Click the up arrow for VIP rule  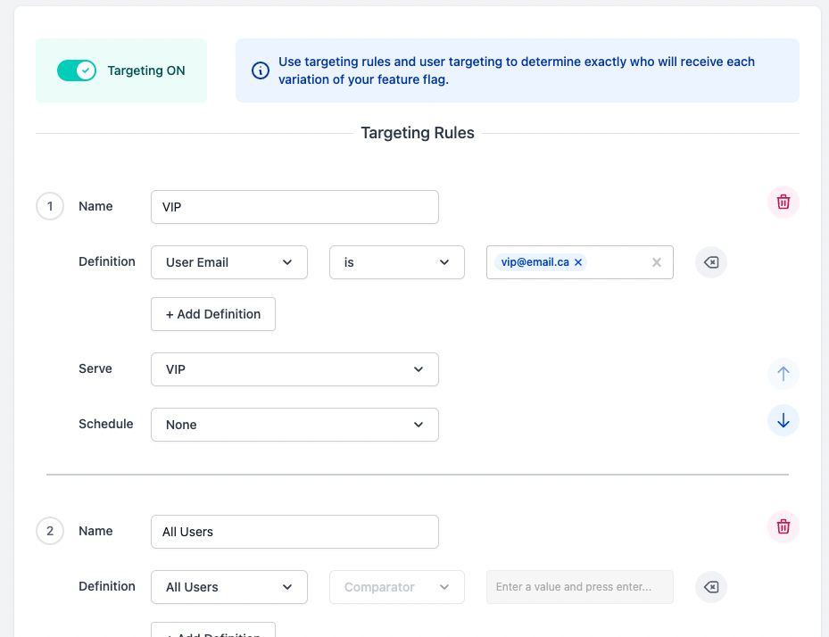point(783,374)
